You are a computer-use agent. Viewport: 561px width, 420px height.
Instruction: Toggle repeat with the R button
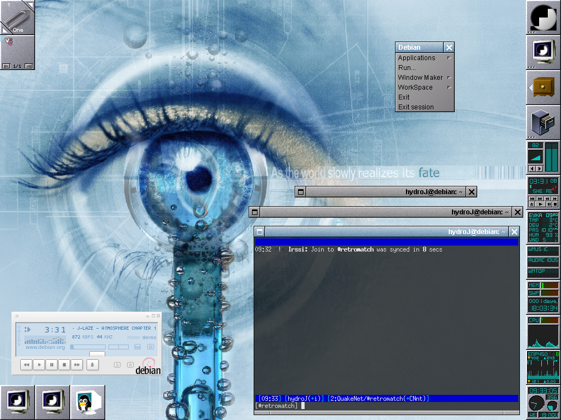click(x=130, y=365)
